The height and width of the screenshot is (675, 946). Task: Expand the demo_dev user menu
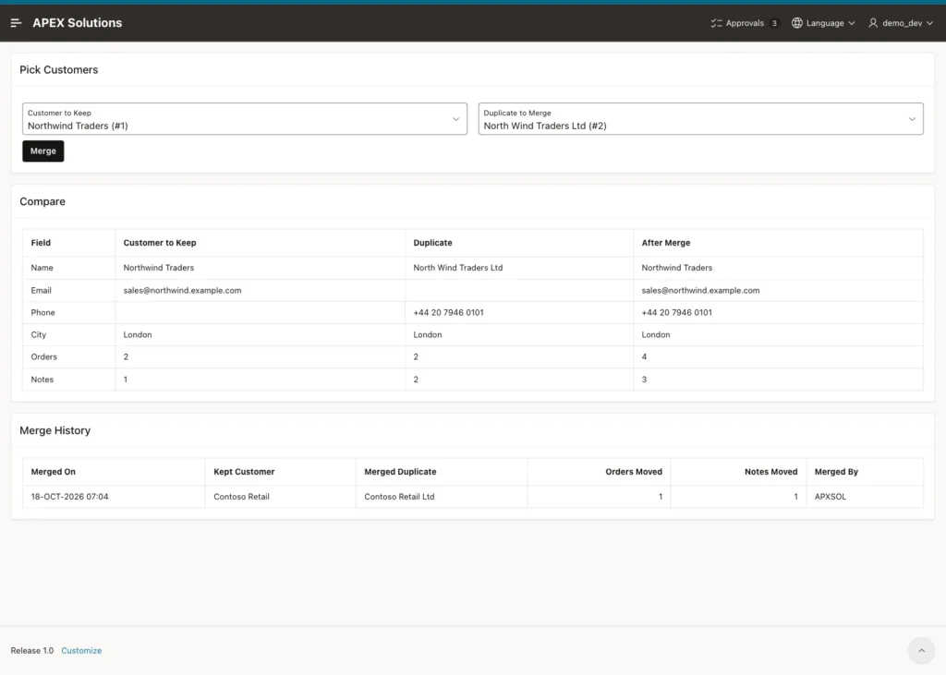pos(901,23)
